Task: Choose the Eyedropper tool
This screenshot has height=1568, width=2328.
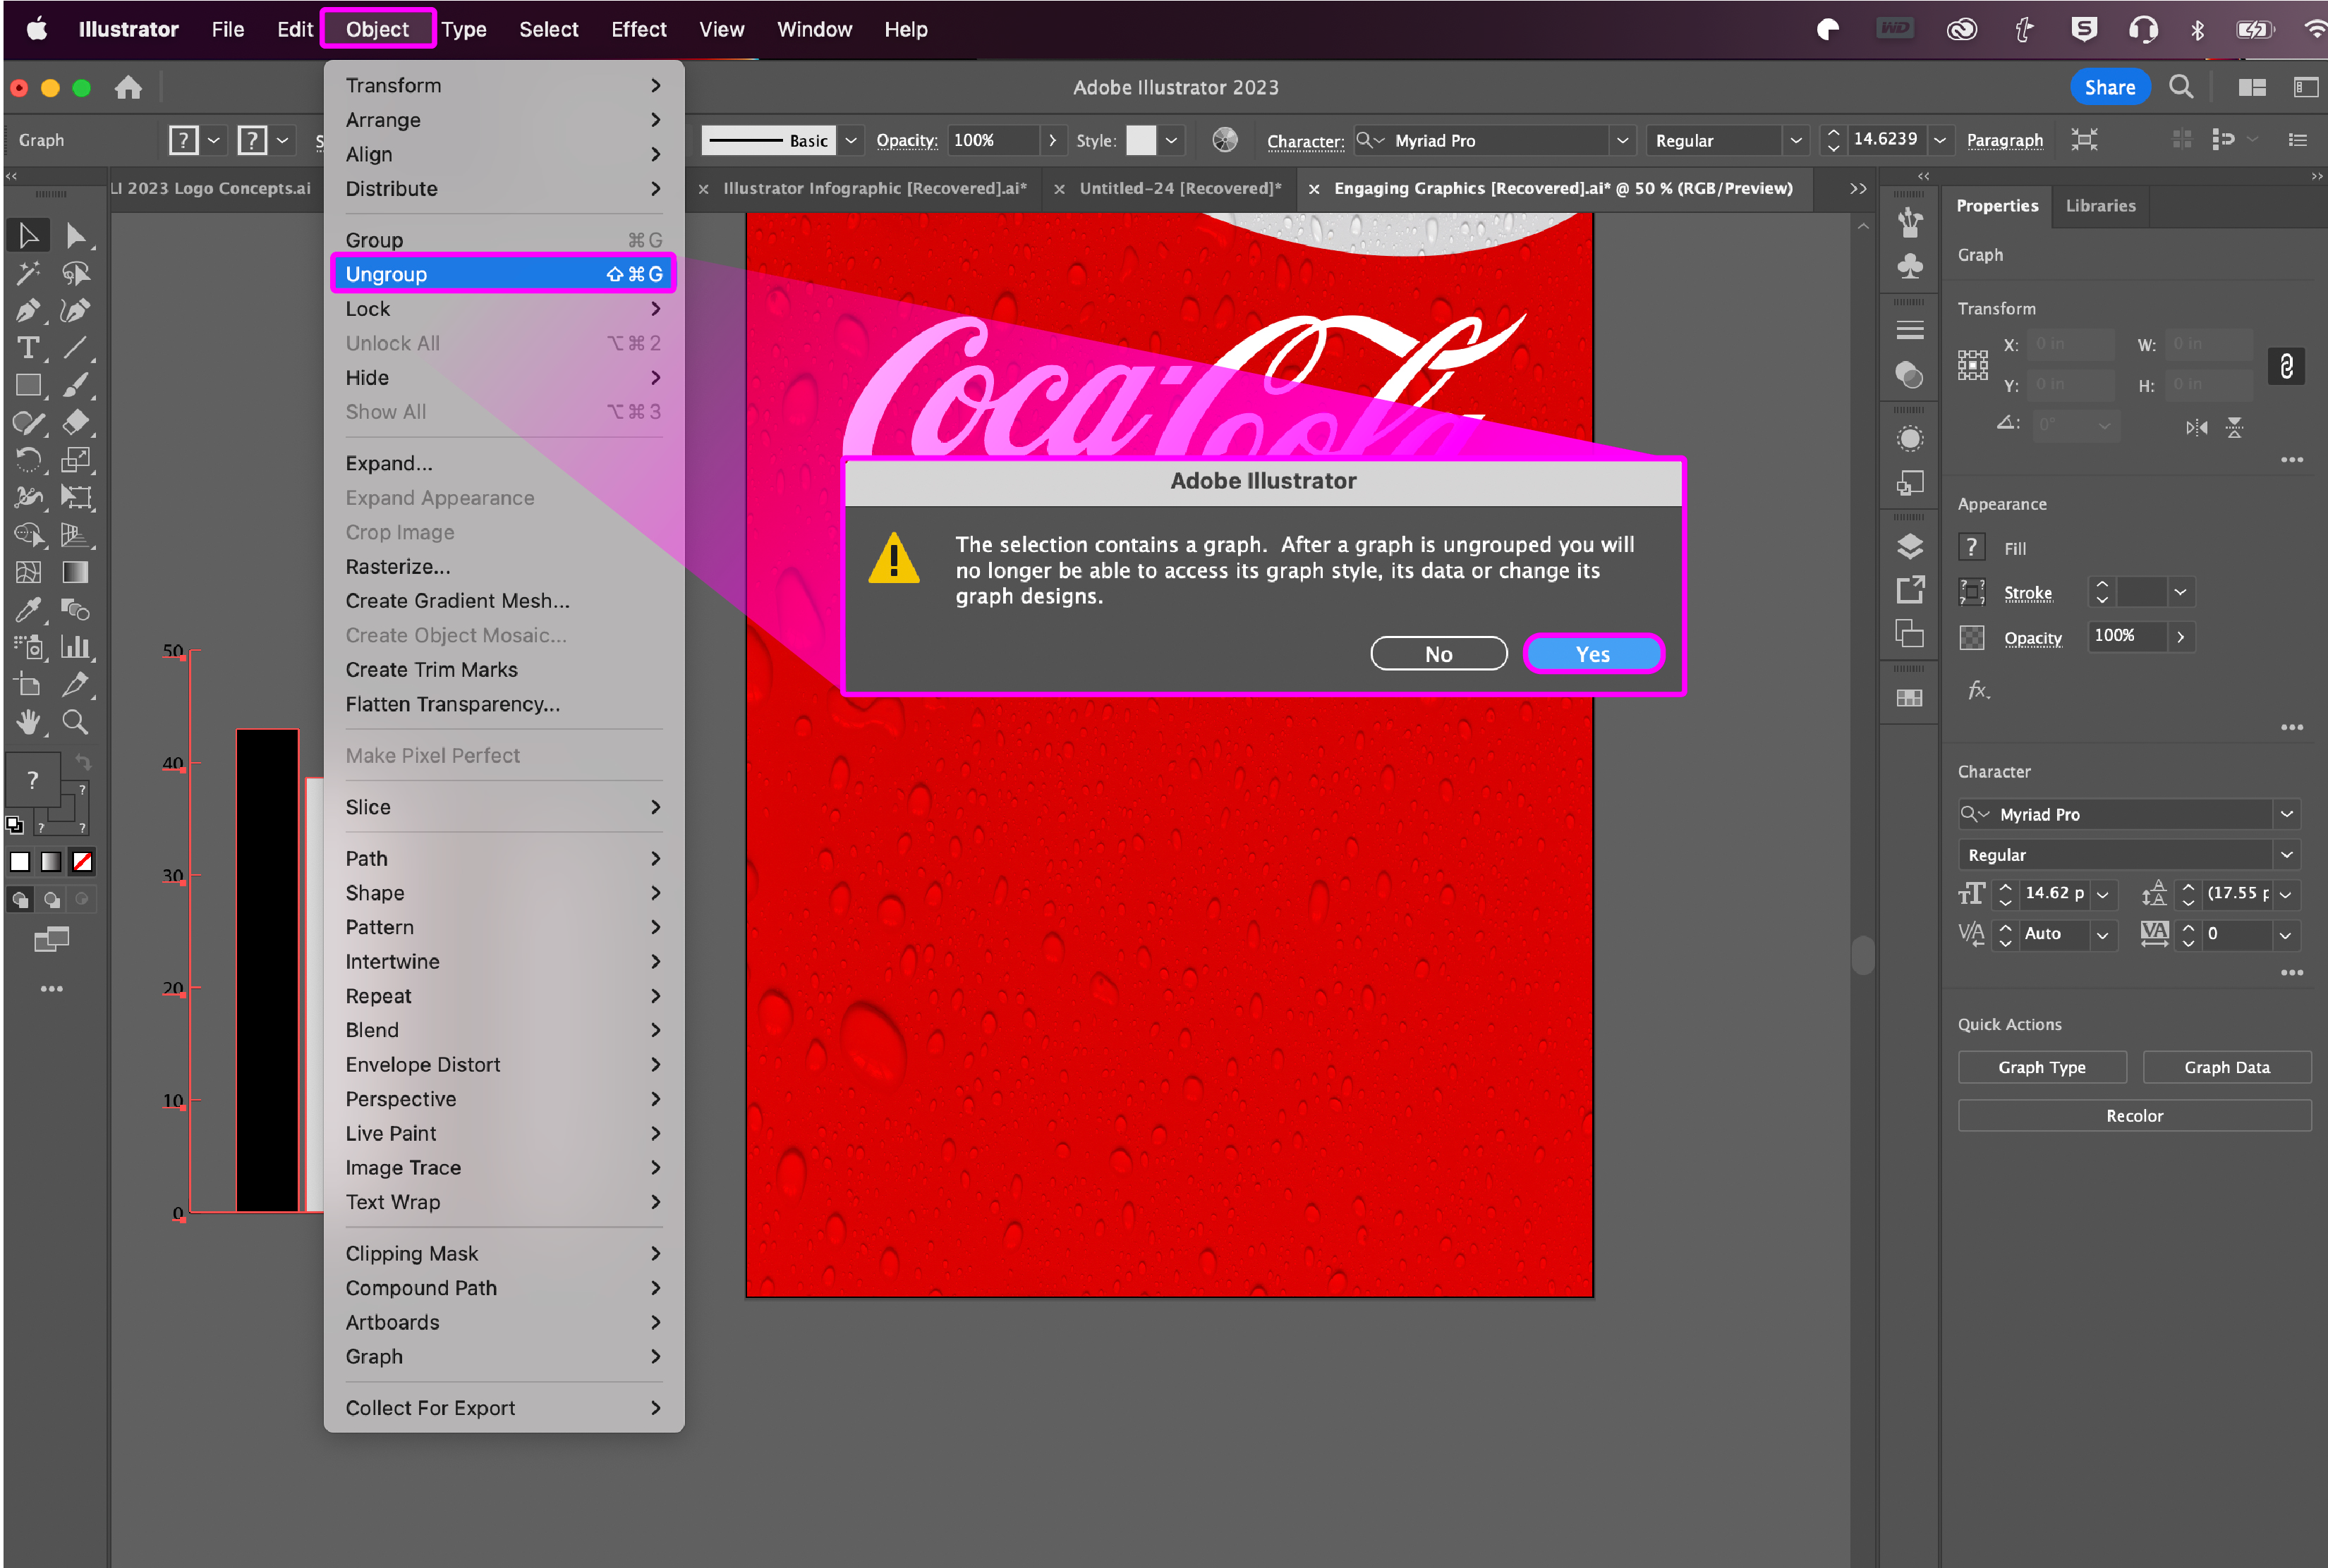Action: coord(28,610)
